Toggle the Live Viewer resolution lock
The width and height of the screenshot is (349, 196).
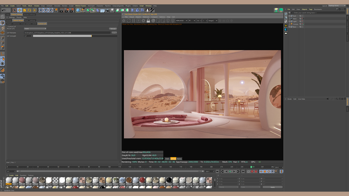coord(148,21)
